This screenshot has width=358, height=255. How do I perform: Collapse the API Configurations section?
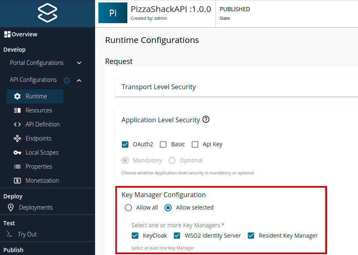coord(79,80)
